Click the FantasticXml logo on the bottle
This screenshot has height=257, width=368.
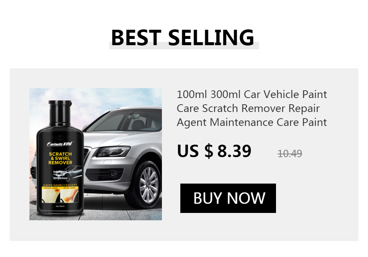click(60, 144)
